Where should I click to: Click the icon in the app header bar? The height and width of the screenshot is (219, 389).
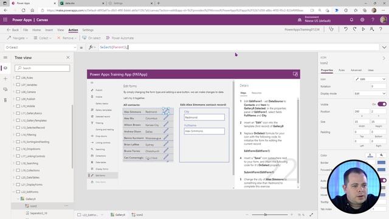[x=295, y=74]
